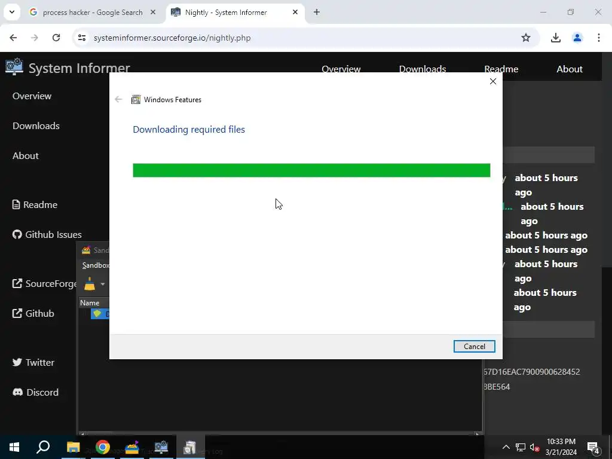Open the muted volume tray icon
This screenshot has width=612, height=459.
(x=535, y=447)
